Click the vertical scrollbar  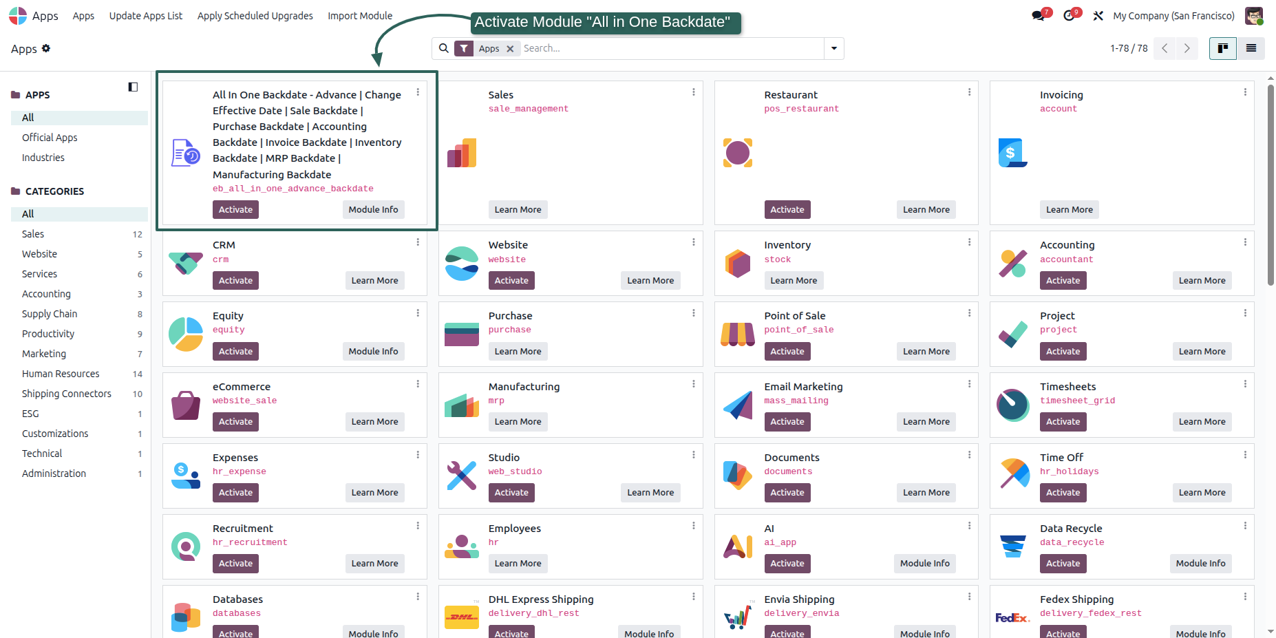pos(1270,184)
